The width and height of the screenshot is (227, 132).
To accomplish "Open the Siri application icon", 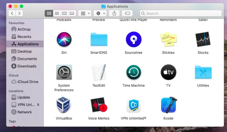I will [64, 40].
